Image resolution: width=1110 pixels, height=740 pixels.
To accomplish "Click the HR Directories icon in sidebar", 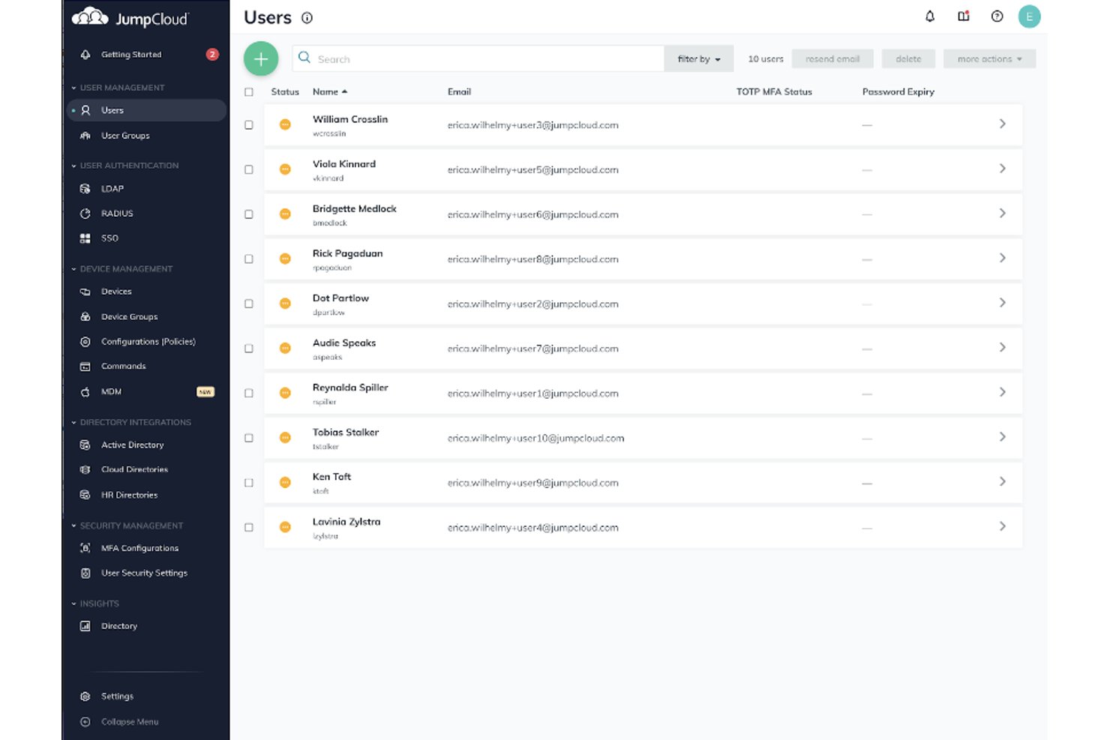I will [85, 496].
